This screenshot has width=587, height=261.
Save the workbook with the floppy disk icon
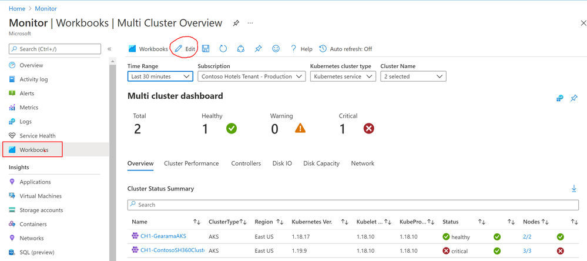pyautogui.click(x=206, y=49)
